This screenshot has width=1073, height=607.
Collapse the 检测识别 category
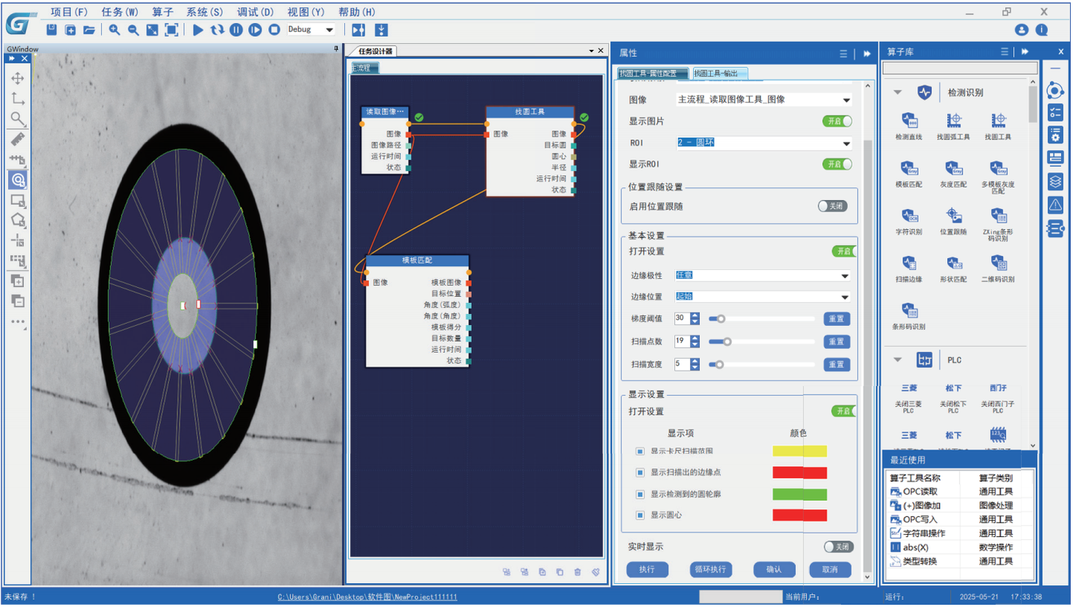tap(898, 92)
